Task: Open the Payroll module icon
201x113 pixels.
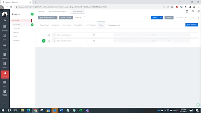Action: 5,65
